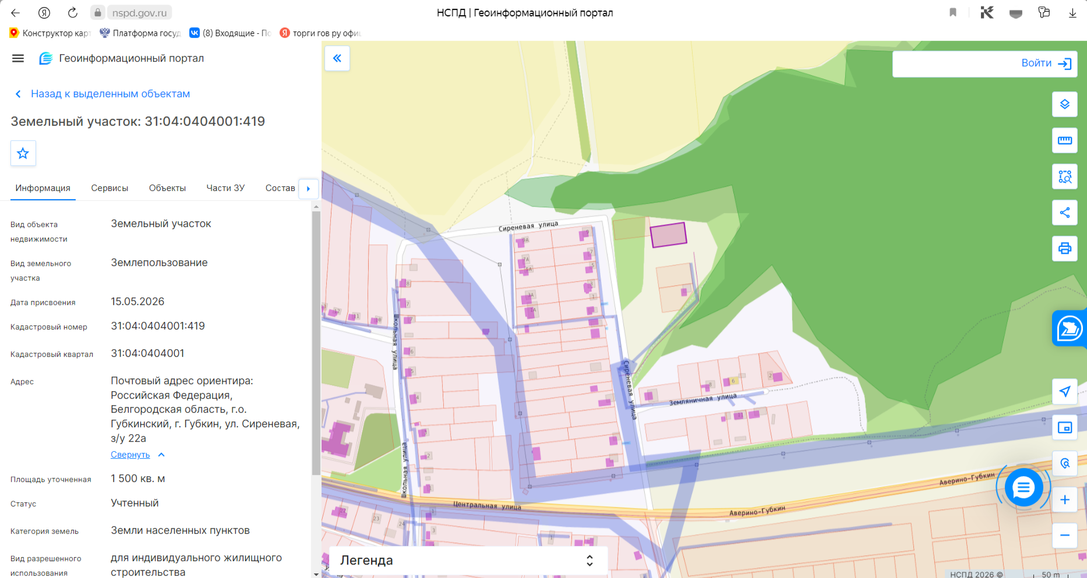Click the Сиреневая улица label on map
The height and width of the screenshot is (578, 1087).
528,226
